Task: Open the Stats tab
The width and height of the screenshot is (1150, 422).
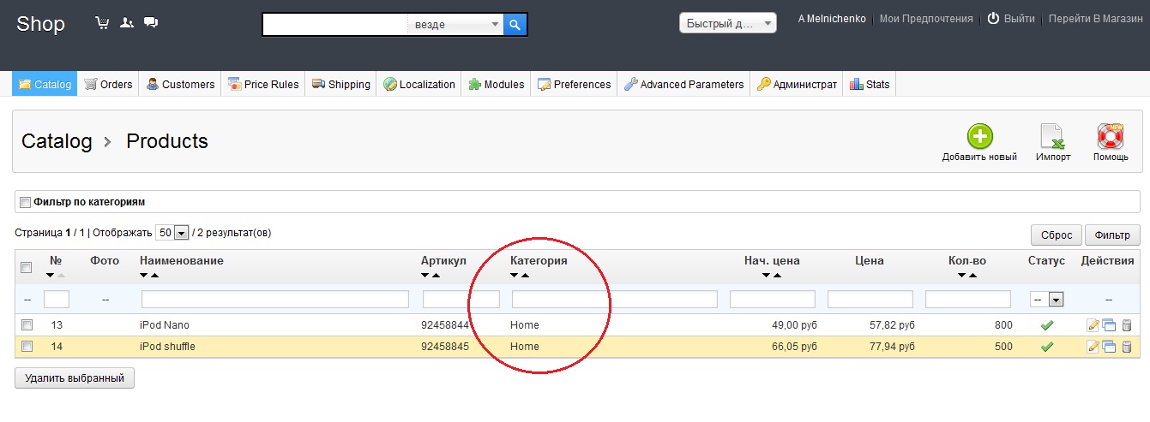Action: click(870, 84)
